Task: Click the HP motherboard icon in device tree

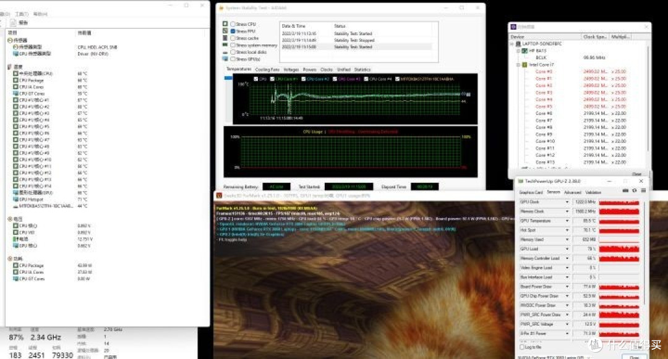Action: [x=525, y=51]
